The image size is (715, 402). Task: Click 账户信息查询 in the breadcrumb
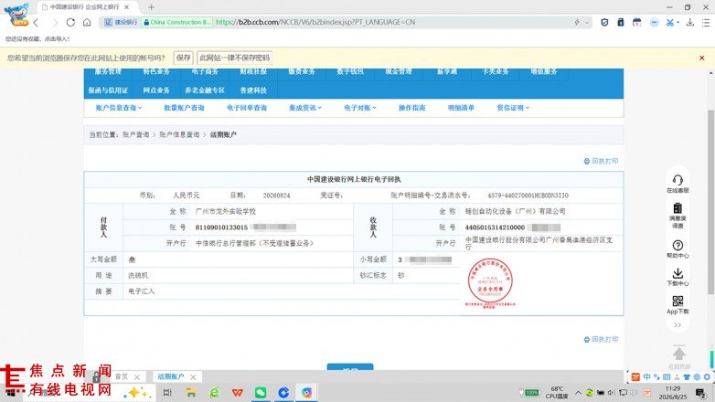coord(179,135)
